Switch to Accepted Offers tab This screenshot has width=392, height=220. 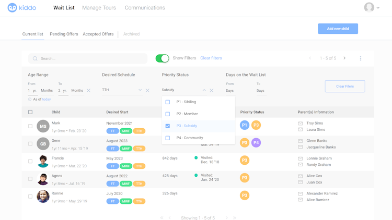point(98,34)
